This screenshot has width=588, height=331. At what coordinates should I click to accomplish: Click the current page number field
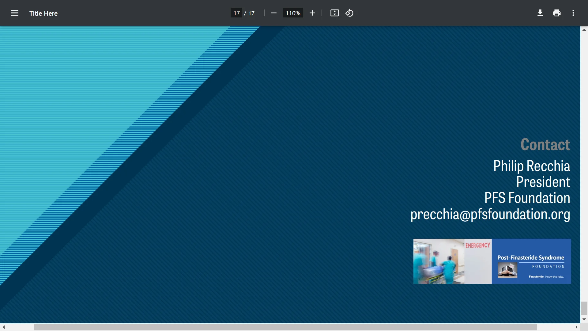click(236, 13)
